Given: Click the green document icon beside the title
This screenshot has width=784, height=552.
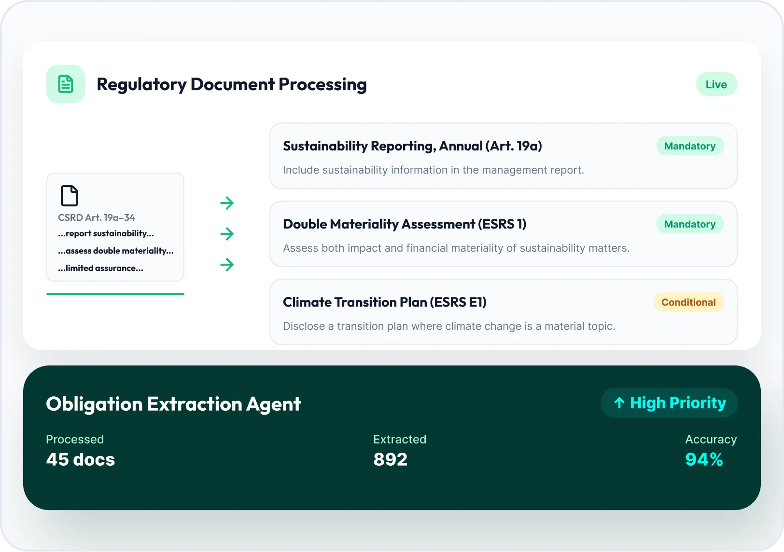Looking at the screenshot, I should pyautogui.click(x=66, y=84).
